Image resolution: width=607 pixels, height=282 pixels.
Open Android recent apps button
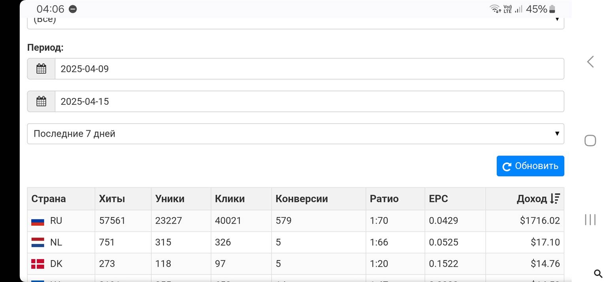590,219
